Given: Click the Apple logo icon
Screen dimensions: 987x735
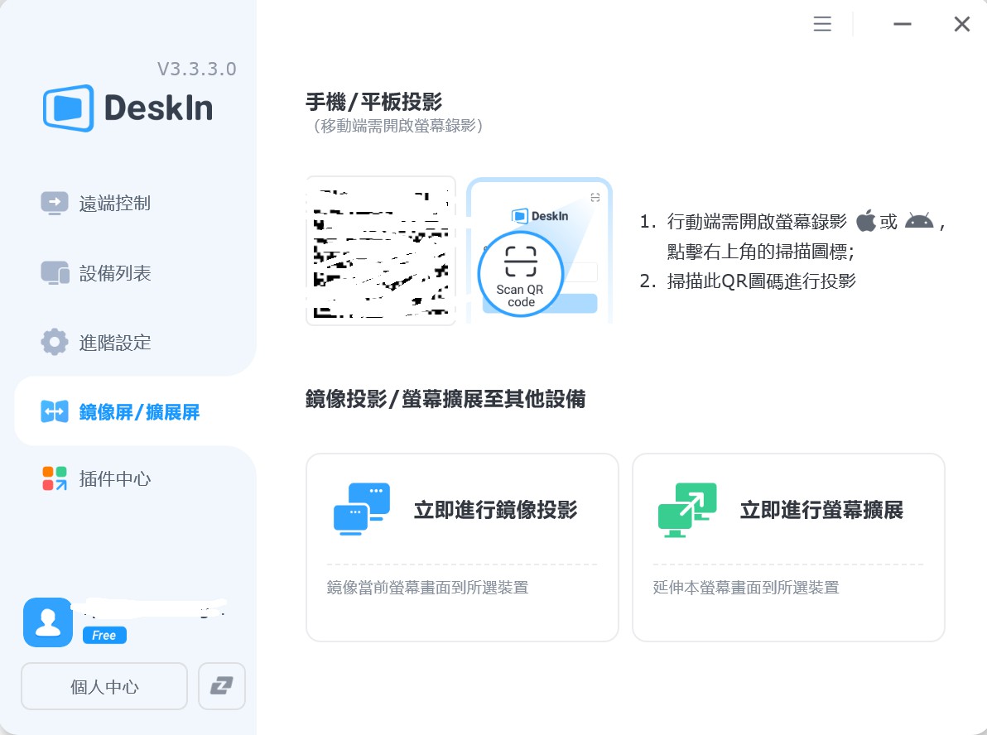Looking at the screenshot, I should (x=866, y=220).
